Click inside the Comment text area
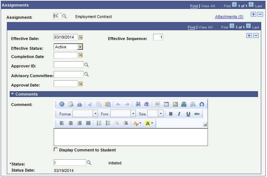Image resolution: width=267 pixels, height=177 pixels. (130, 137)
